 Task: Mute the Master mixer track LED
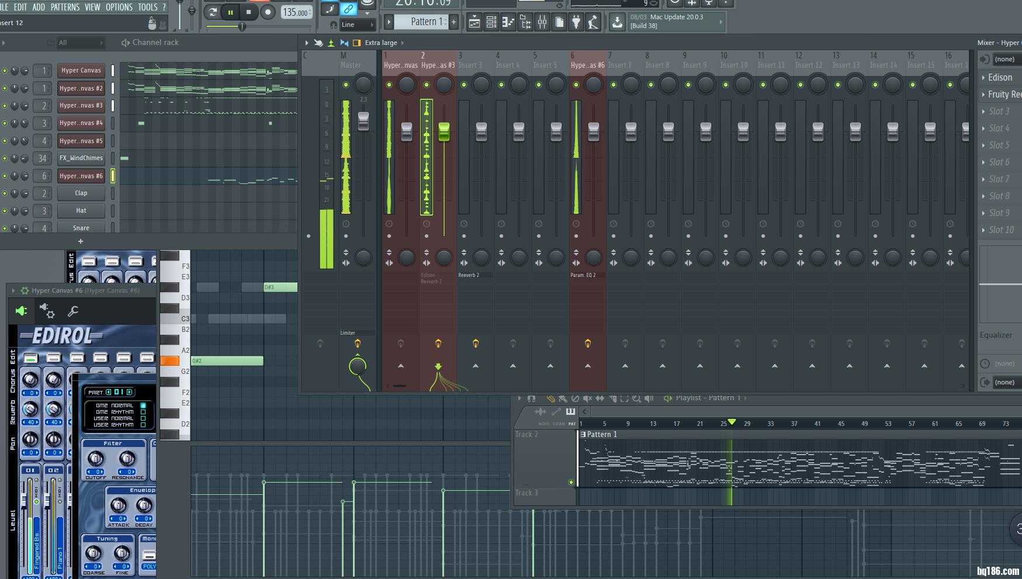click(346, 85)
